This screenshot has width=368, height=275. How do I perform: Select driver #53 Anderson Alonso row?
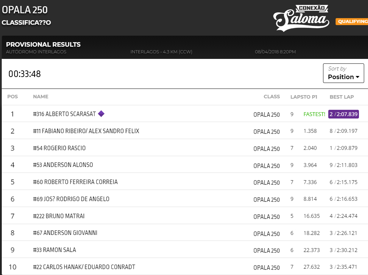click(x=63, y=165)
